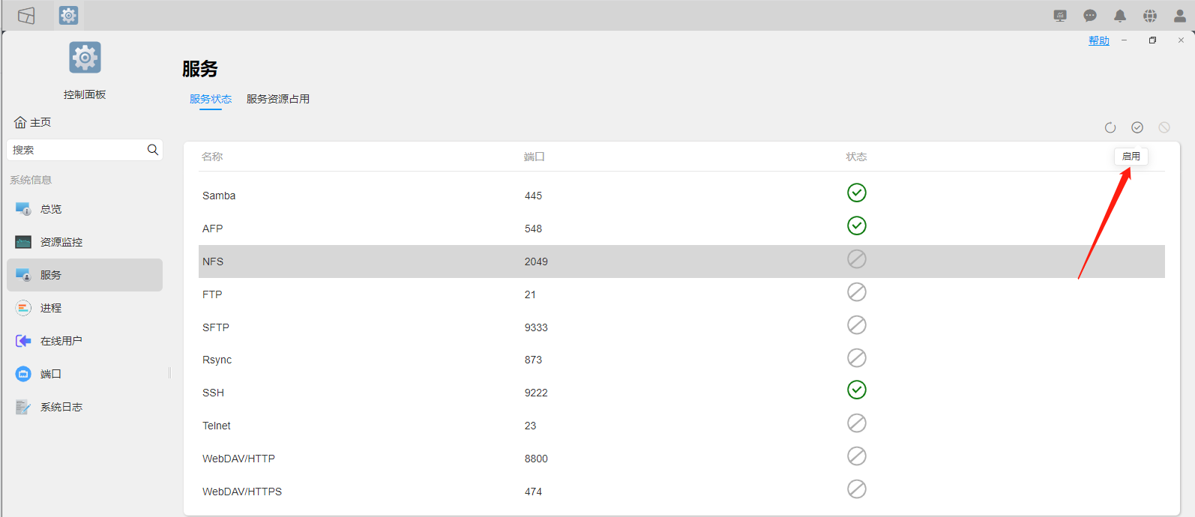Click the language globe icon
Image resolution: width=1195 pixels, height=517 pixels.
(x=1150, y=16)
